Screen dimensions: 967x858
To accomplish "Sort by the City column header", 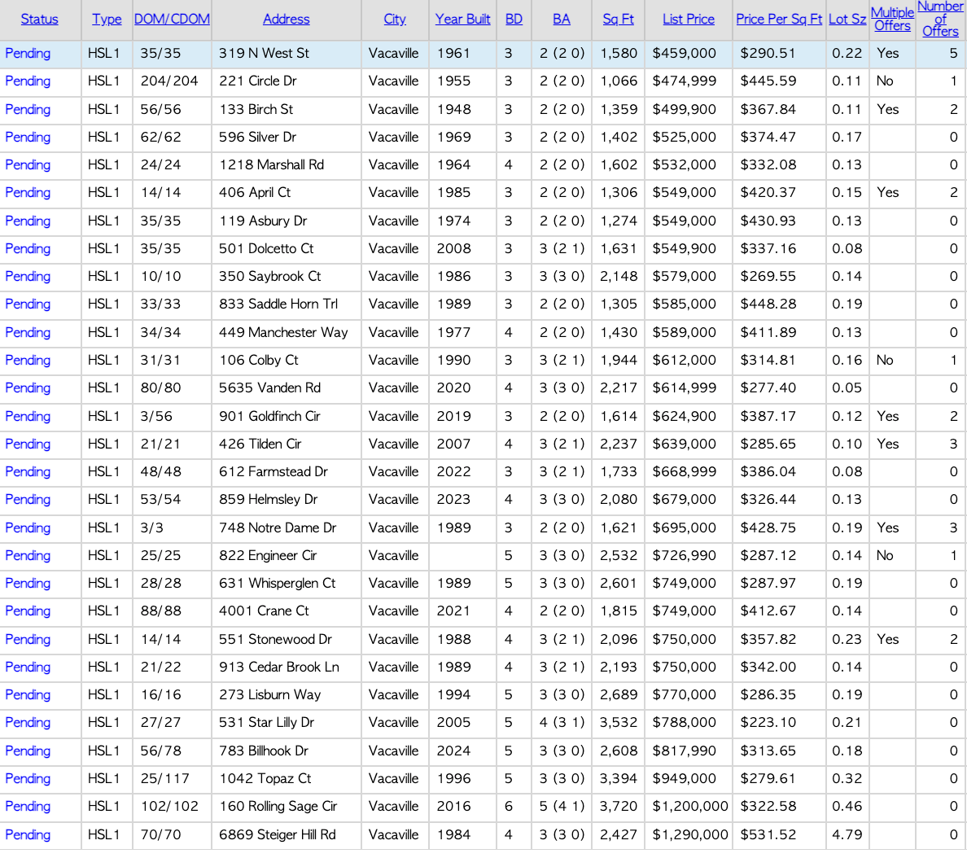I will [x=395, y=19].
